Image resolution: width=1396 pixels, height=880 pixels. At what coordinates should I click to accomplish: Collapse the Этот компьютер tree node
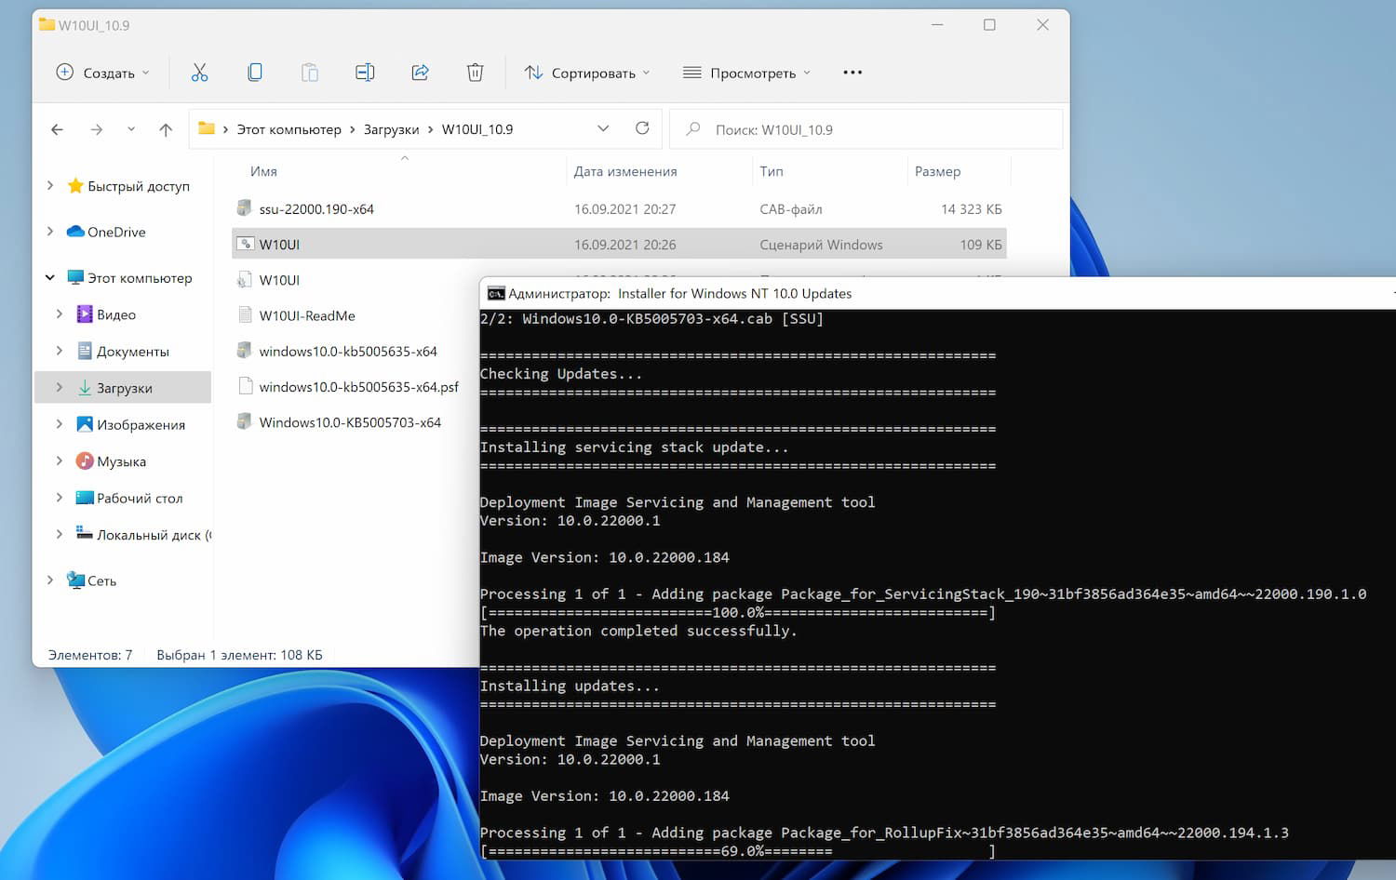click(50, 277)
